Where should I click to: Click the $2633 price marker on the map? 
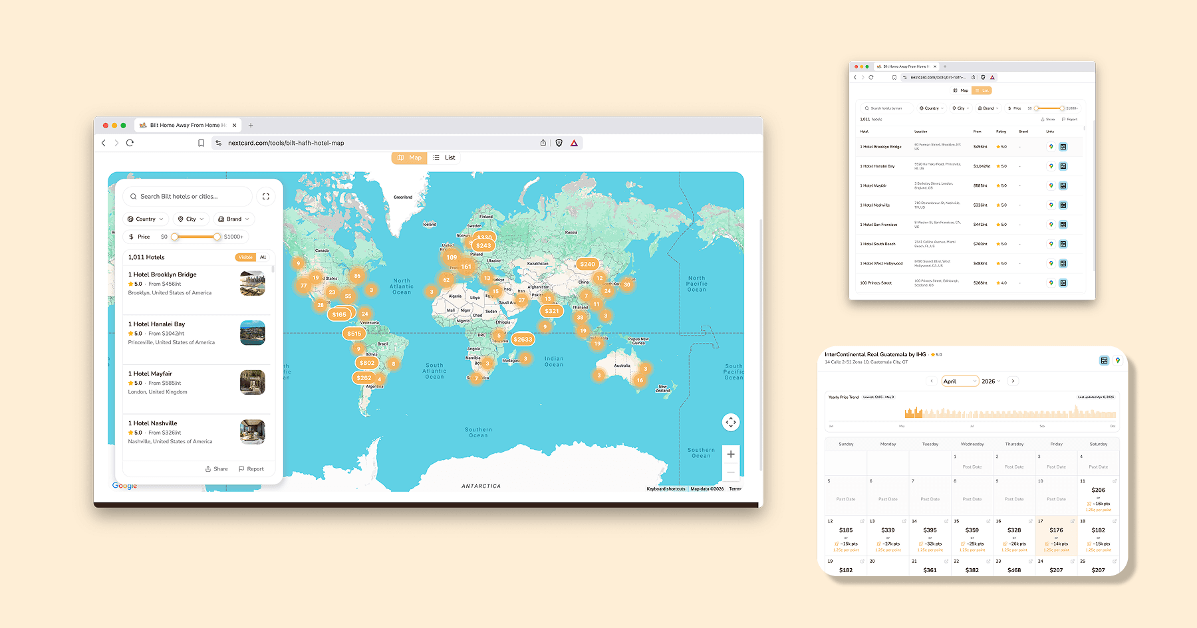(523, 340)
